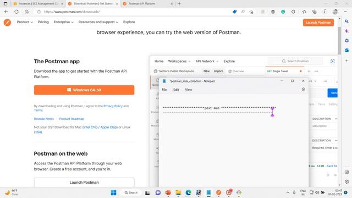The height and width of the screenshot is (198, 352).
Task: Click the orange Launch Postman header button
Action: tap(318, 23)
